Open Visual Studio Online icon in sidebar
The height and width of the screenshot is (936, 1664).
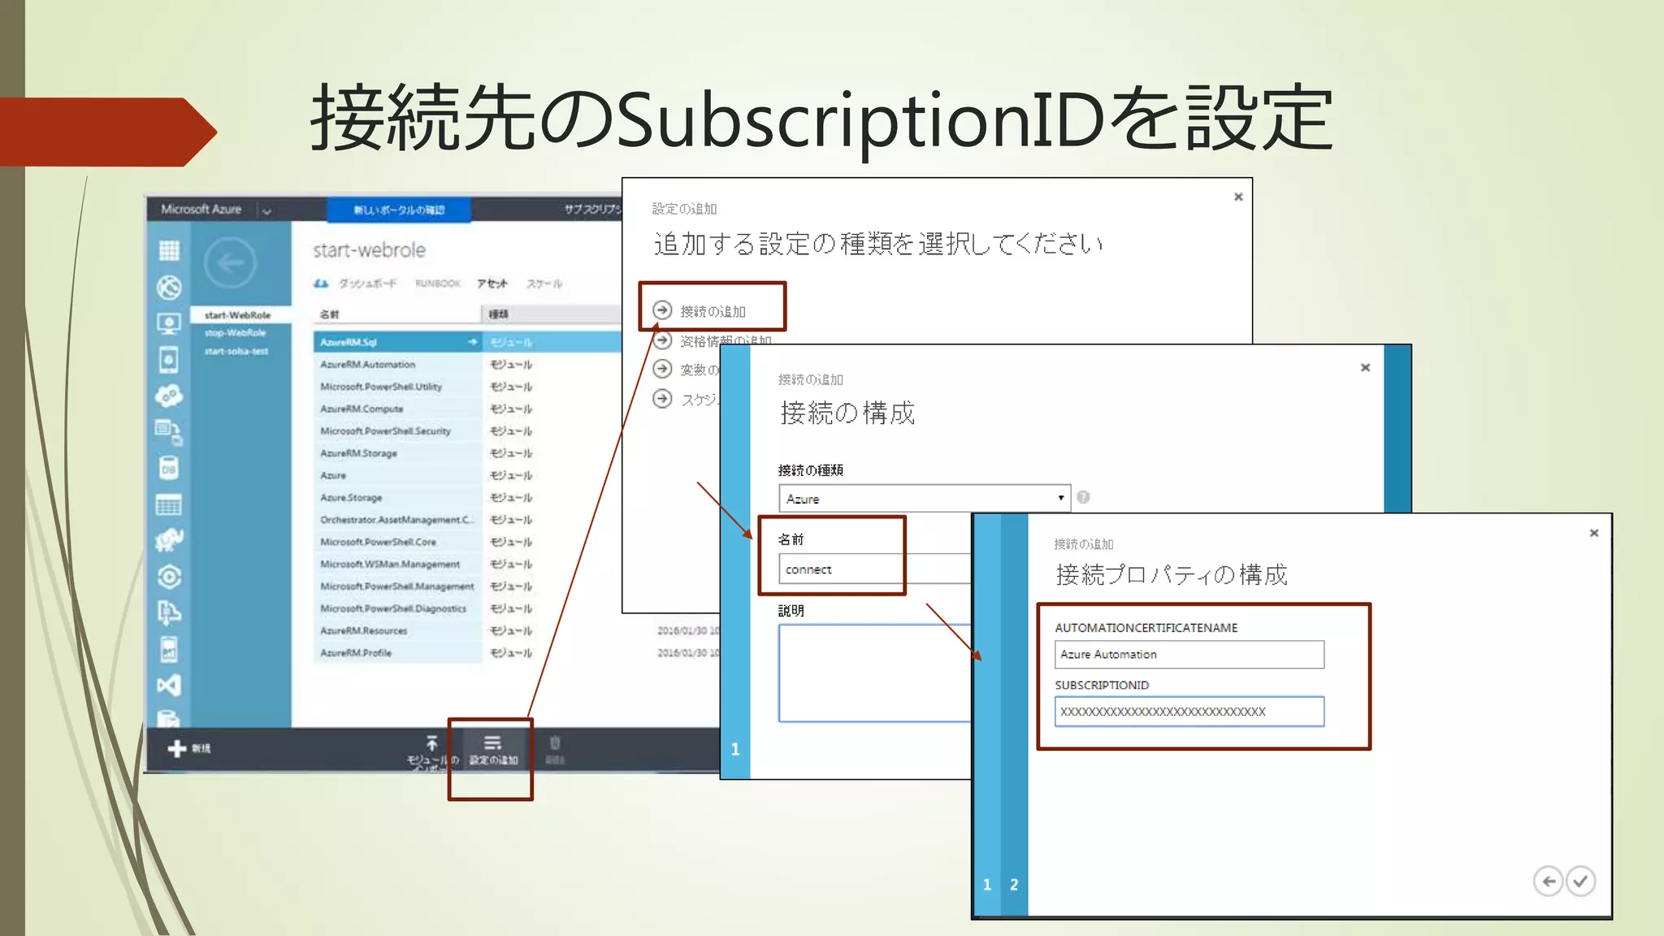169,685
